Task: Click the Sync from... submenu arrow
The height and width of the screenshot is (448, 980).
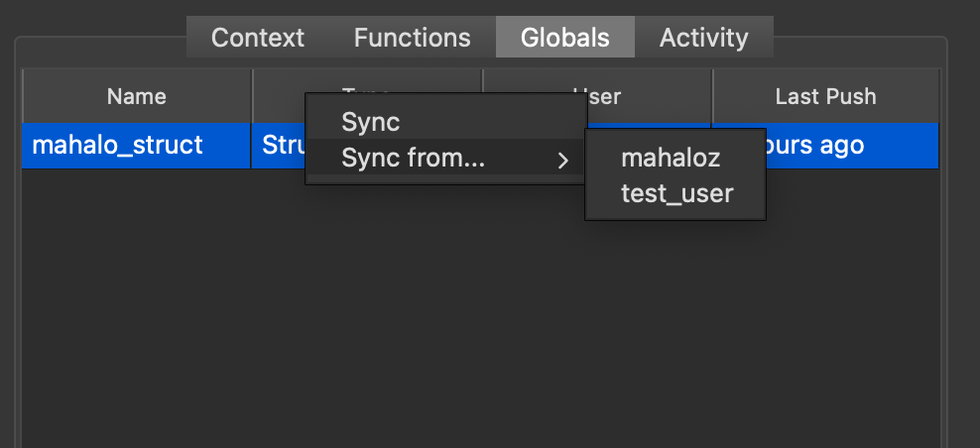Action: pos(563,160)
